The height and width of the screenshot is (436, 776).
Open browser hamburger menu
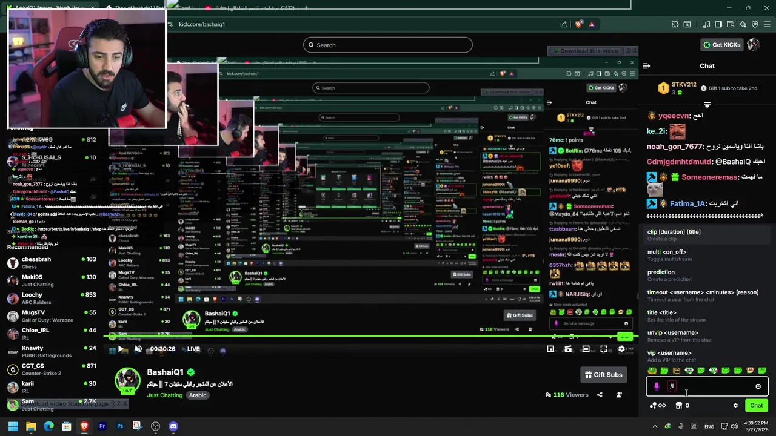click(767, 24)
